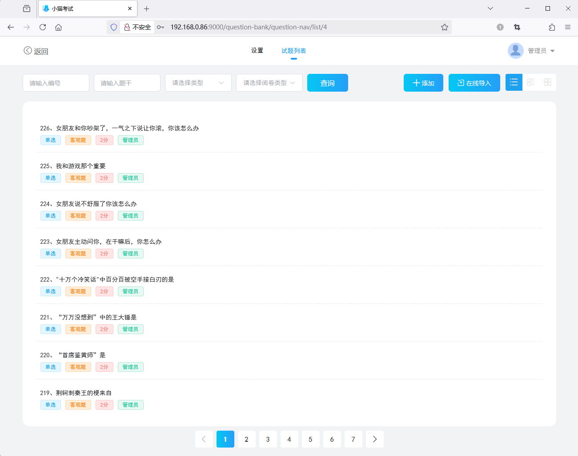Go to page 4 of the question list
The width and height of the screenshot is (578, 456).
pyautogui.click(x=289, y=439)
